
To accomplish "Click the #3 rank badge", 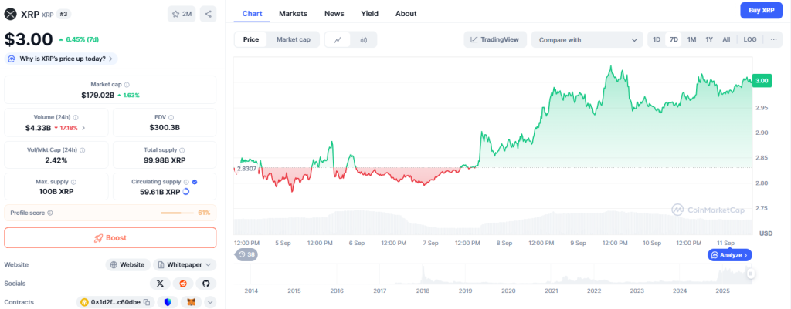I will click(63, 14).
